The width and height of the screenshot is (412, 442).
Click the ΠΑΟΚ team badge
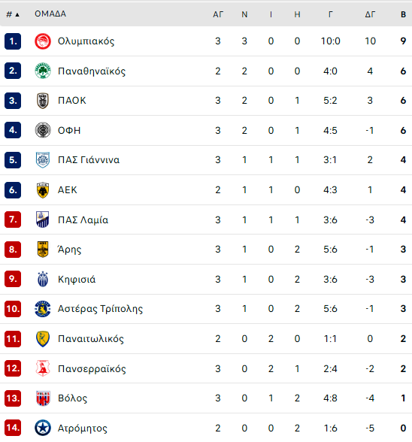pyautogui.click(x=43, y=101)
